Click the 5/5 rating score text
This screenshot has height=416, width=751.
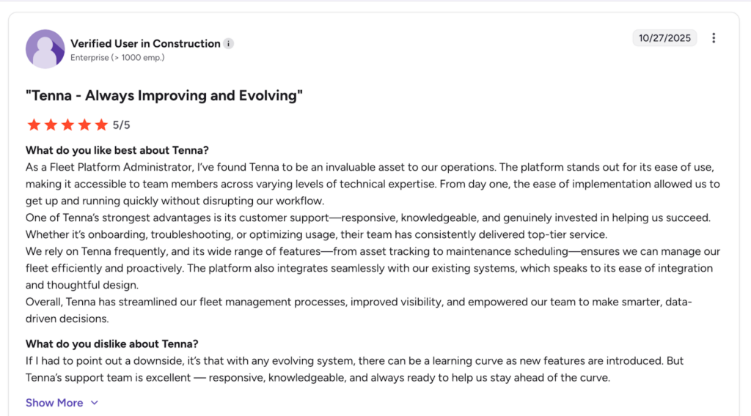122,125
